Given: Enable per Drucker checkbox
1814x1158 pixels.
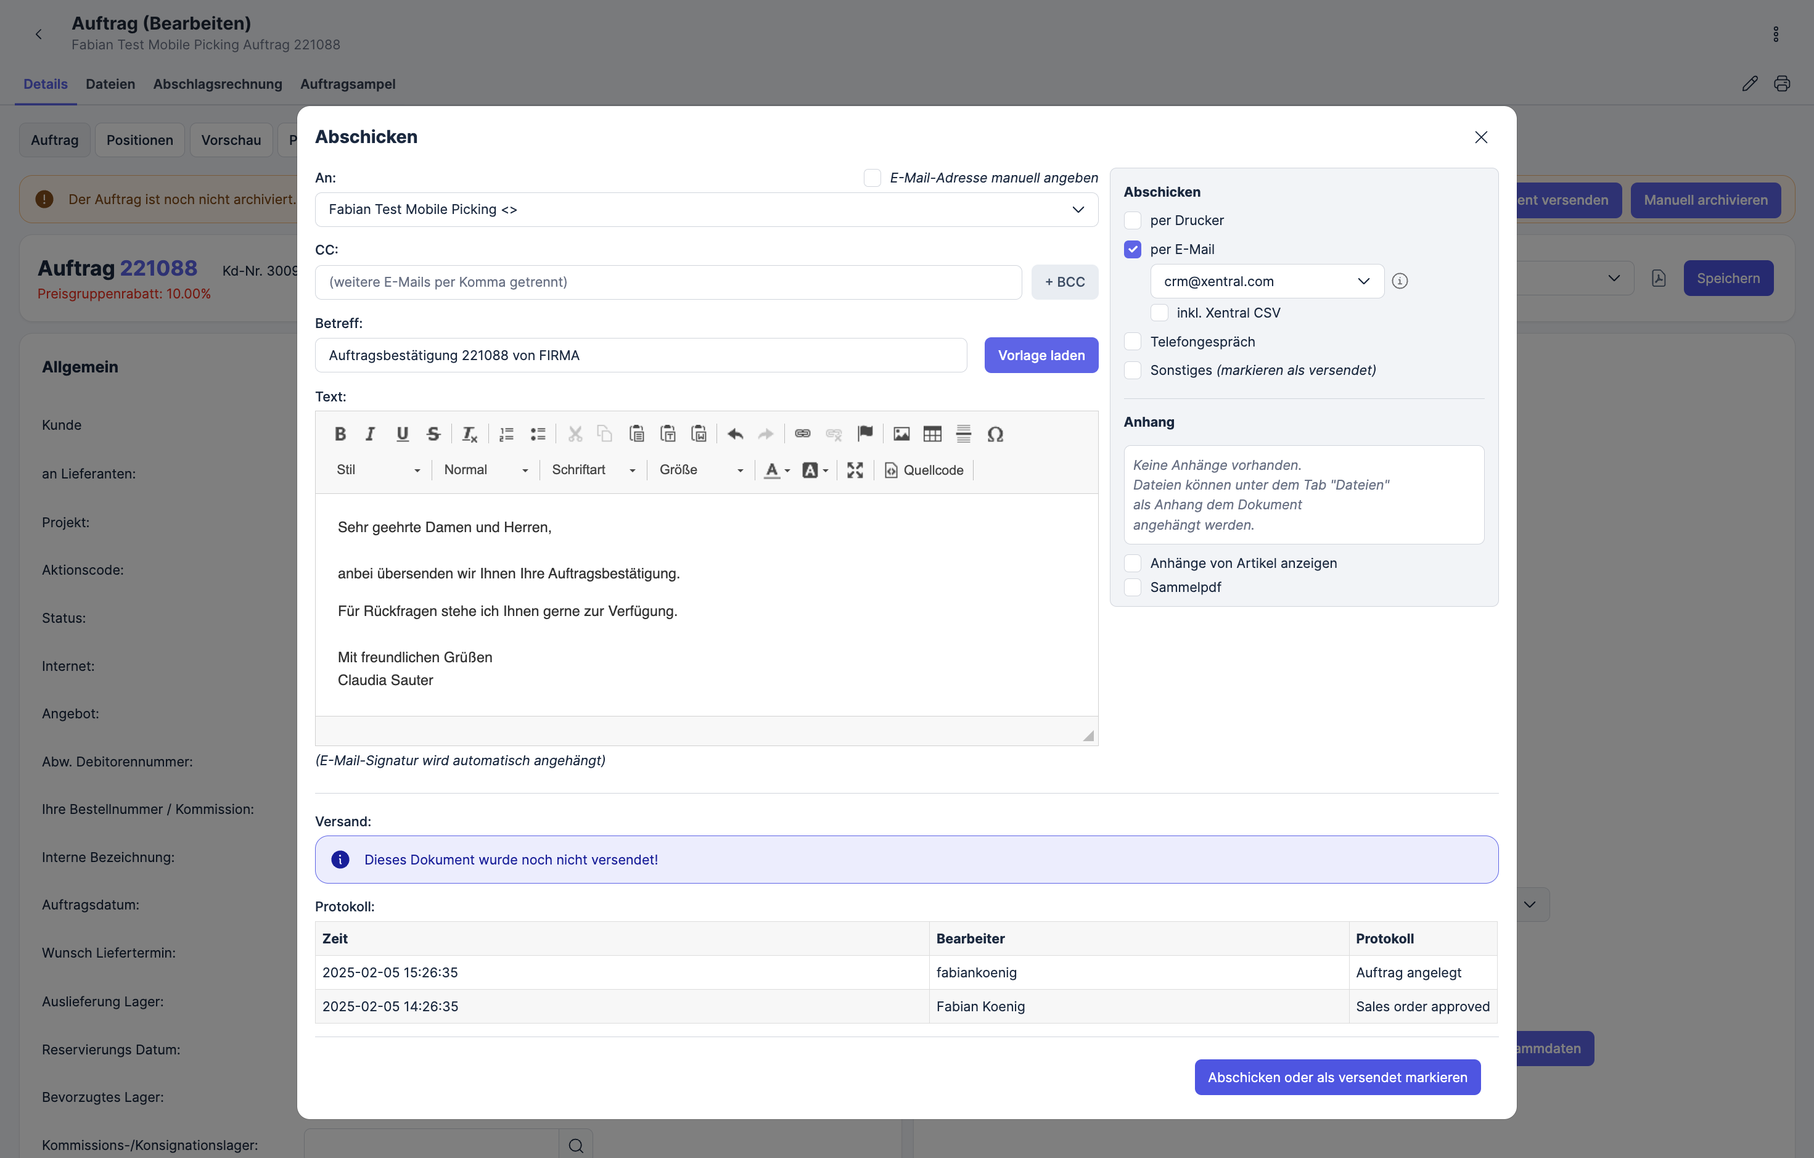Looking at the screenshot, I should tap(1132, 221).
